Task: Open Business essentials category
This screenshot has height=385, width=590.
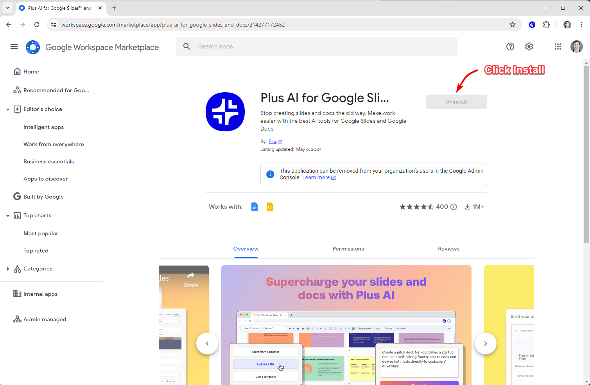Action: (48, 161)
